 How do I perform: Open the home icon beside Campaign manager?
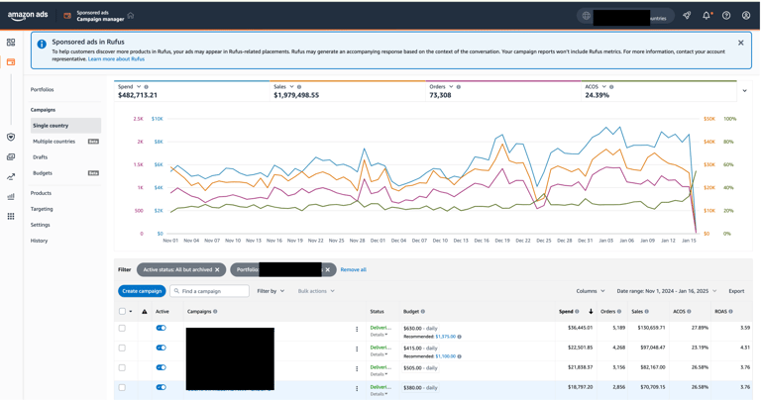131,16
